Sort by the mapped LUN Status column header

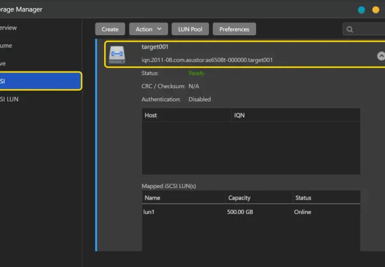pos(326,198)
